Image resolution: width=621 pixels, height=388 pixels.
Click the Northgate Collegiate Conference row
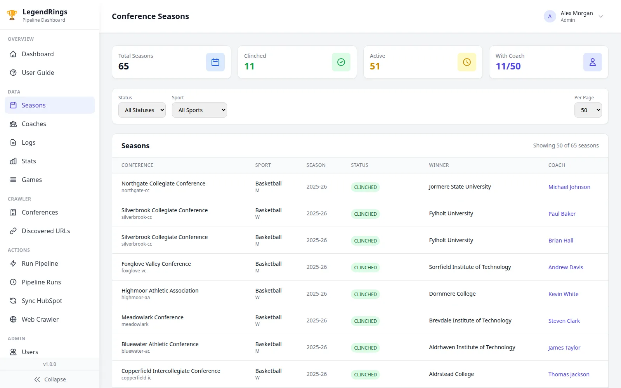pos(360,187)
